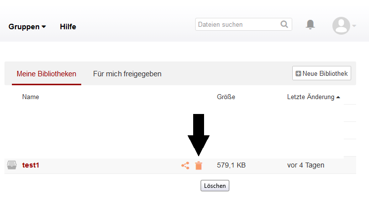Sort libraries by the Name column header
The width and height of the screenshot is (369, 224).
31,97
